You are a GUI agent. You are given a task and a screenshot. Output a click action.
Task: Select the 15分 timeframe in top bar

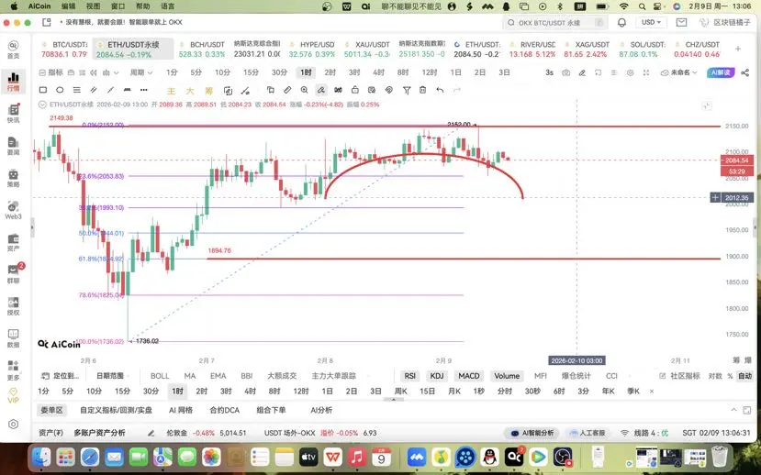point(251,72)
